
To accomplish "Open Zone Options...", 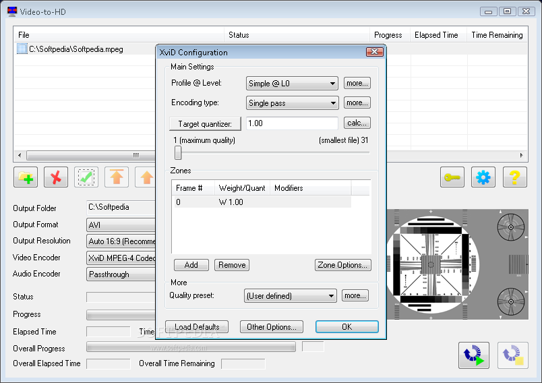I will tap(343, 265).
